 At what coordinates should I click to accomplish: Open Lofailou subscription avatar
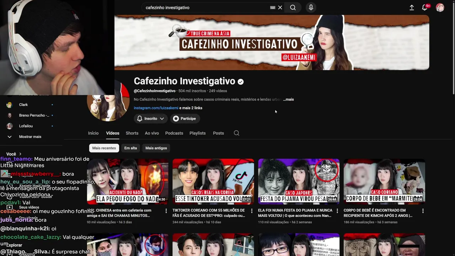pyautogui.click(x=10, y=126)
